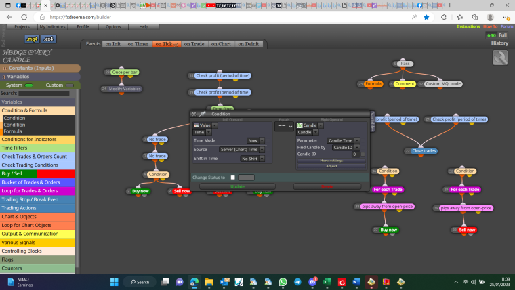Open the Time Mode Now dropdown
515x290 pixels.
coord(255,140)
